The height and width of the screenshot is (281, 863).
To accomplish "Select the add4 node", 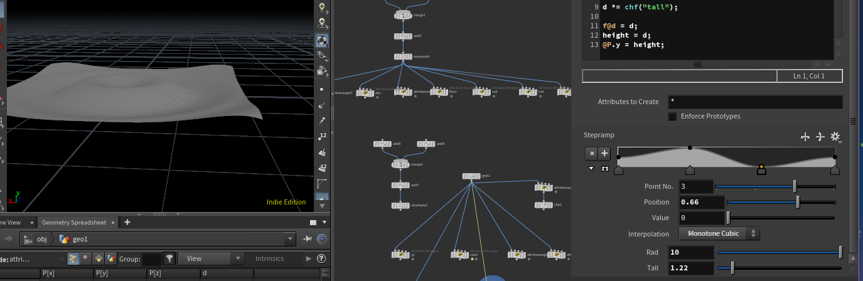I will 403,36.
